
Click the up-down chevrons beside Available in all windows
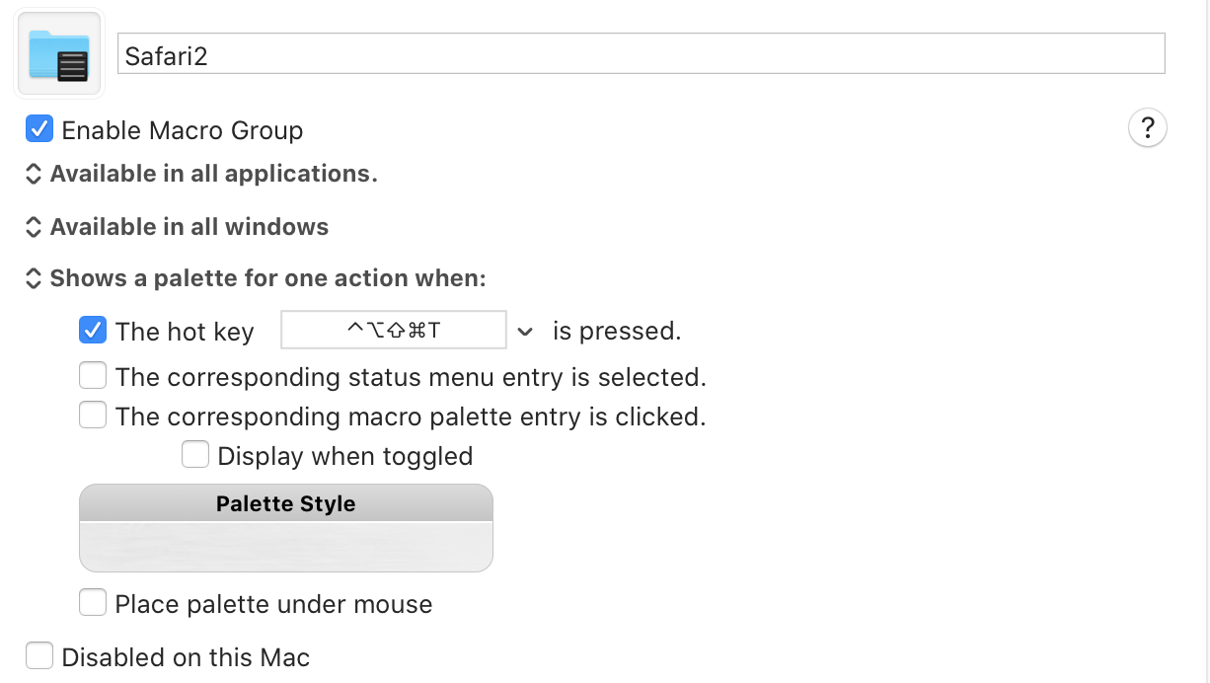pyautogui.click(x=33, y=227)
